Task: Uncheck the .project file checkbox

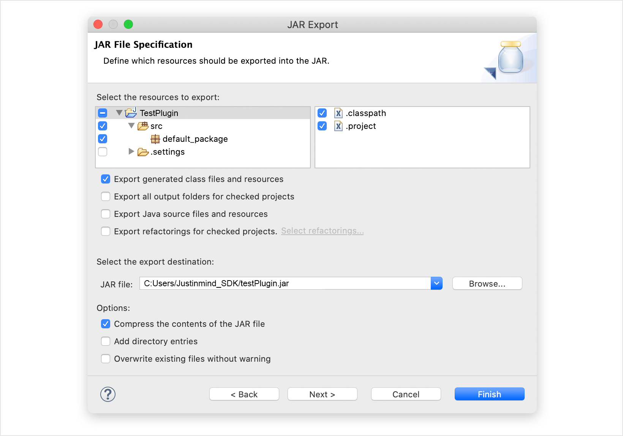Action: point(322,126)
